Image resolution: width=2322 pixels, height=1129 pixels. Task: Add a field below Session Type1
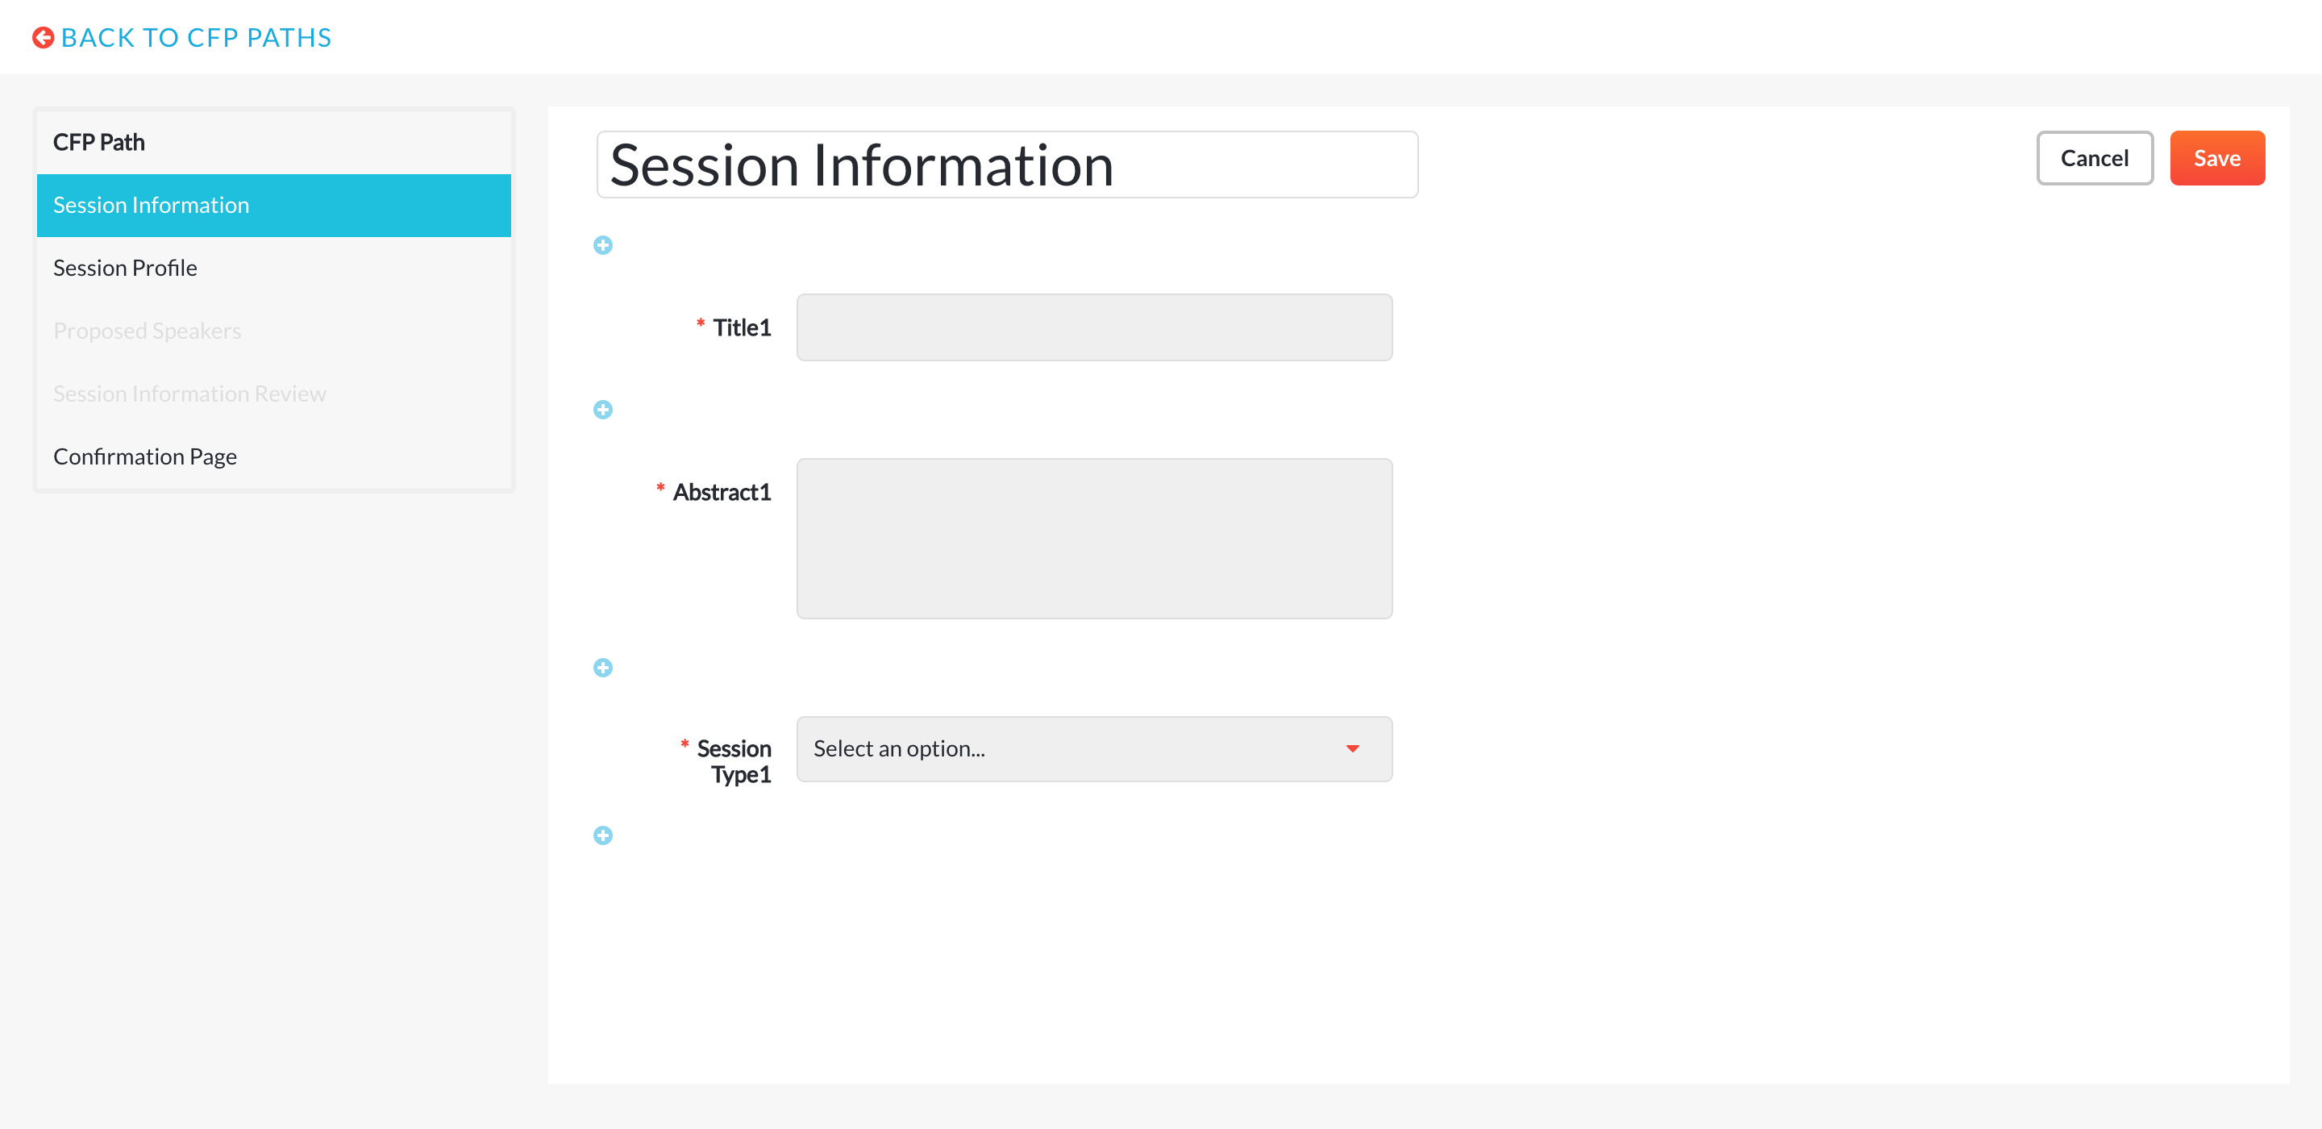tap(603, 836)
